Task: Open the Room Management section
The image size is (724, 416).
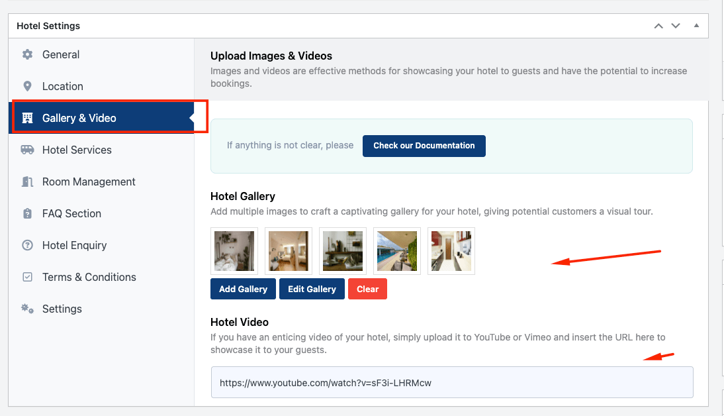Action: coord(89,182)
